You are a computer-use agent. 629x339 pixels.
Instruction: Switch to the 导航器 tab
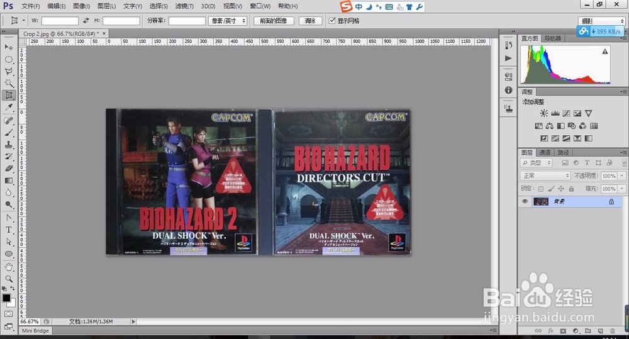click(553, 38)
